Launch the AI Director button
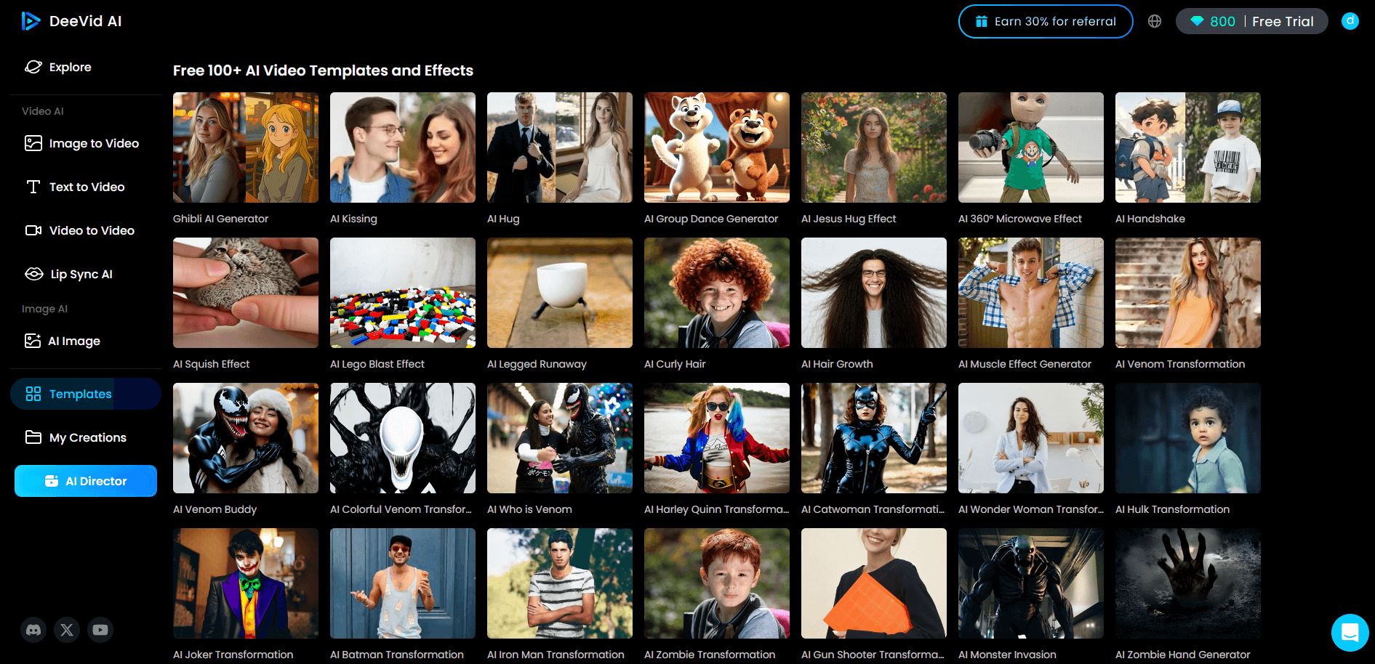The width and height of the screenshot is (1375, 664). pyautogui.click(x=86, y=481)
